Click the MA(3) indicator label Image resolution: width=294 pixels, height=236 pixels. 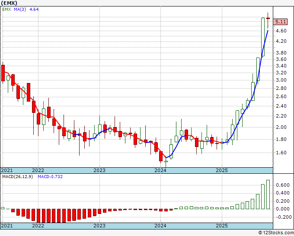(20, 9)
